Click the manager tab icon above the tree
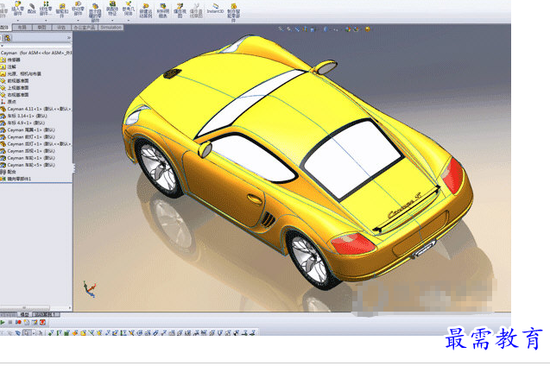The width and height of the screenshot is (550, 366). click(x=8, y=38)
